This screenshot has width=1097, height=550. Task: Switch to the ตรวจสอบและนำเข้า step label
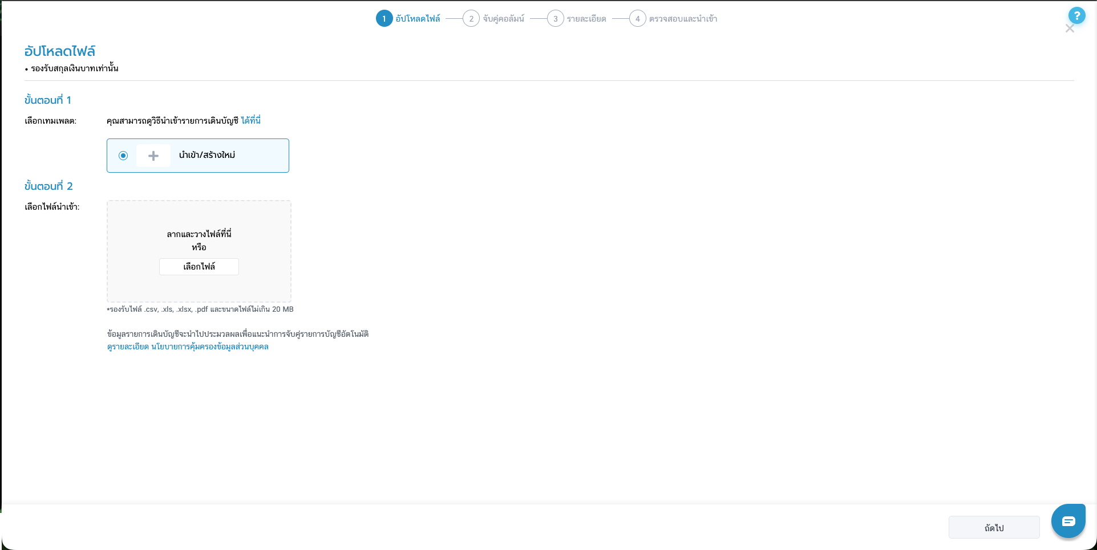click(x=682, y=18)
